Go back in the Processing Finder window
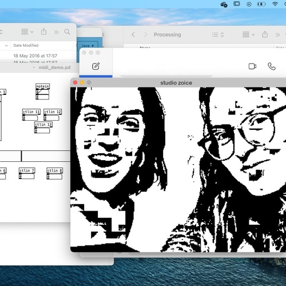Screen dimensions: 286x286 pyautogui.click(x=133, y=34)
